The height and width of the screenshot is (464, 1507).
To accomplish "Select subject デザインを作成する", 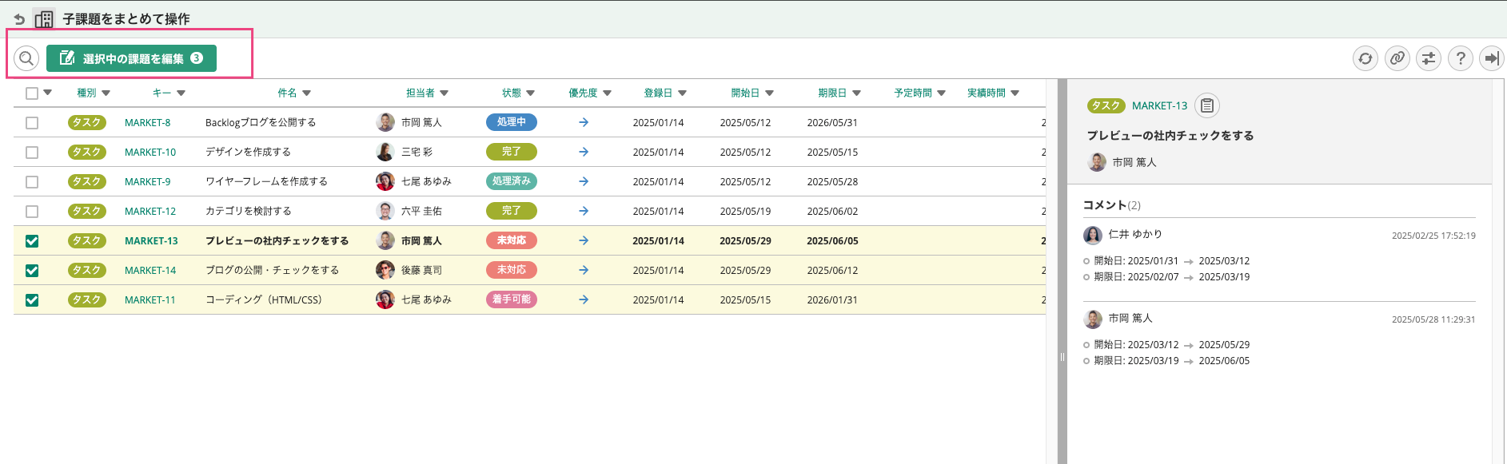I will coord(248,152).
